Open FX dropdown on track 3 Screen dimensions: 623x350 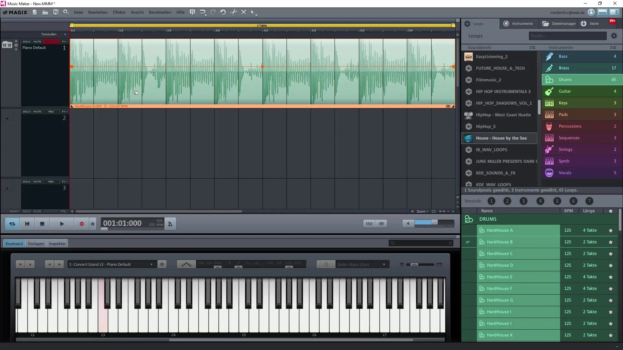pos(65,181)
